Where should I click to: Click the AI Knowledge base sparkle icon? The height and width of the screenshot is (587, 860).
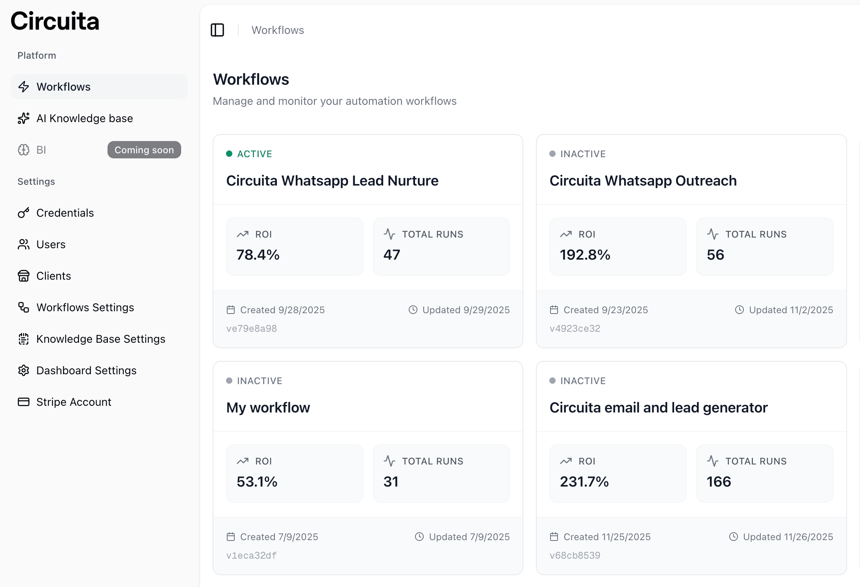[24, 118]
